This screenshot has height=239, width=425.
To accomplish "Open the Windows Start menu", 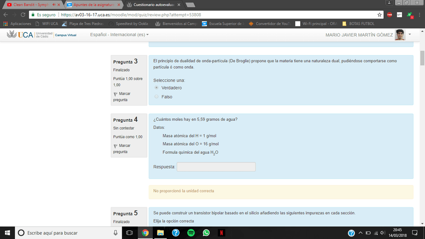I will click(x=8, y=233).
